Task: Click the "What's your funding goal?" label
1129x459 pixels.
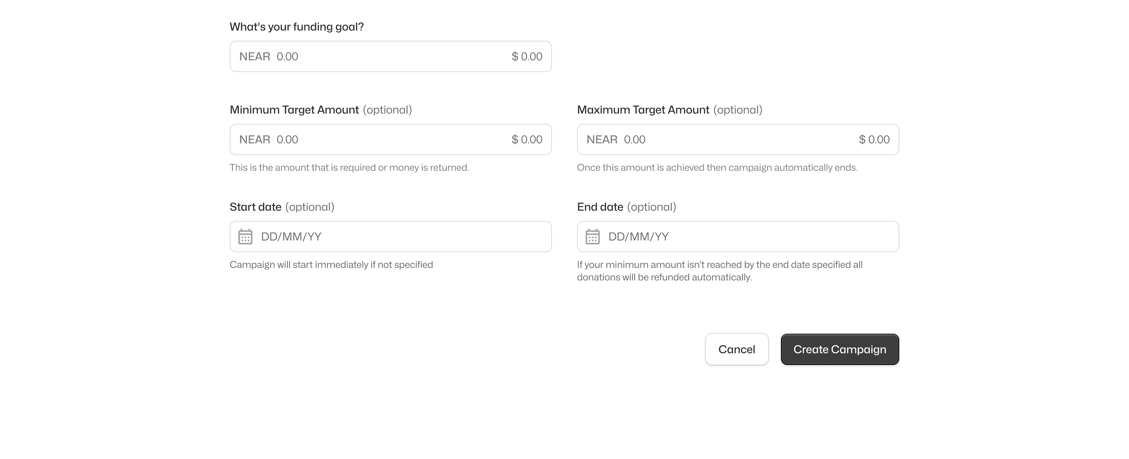Action: pyautogui.click(x=297, y=27)
